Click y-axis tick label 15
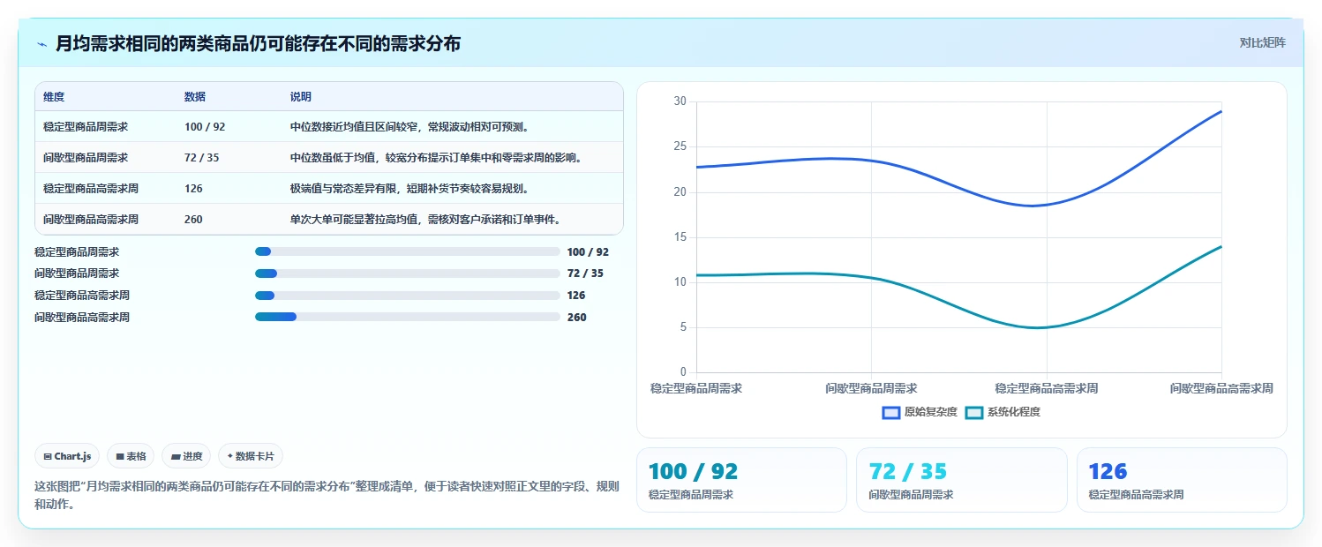Viewport: 1322px width, 547px height. (680, 236)
